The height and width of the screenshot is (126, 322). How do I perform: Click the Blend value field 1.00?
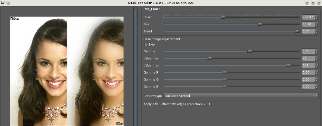pyautogui.click(x=309, y=31)
